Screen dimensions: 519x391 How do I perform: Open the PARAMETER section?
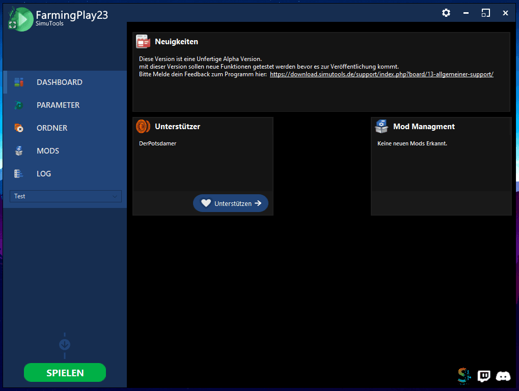65,105
